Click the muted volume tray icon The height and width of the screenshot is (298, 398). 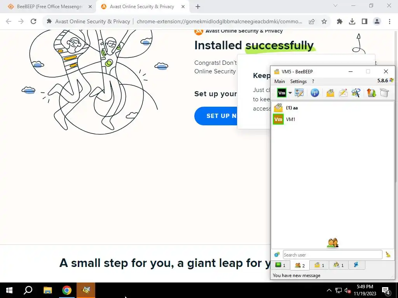pos(348,290)
